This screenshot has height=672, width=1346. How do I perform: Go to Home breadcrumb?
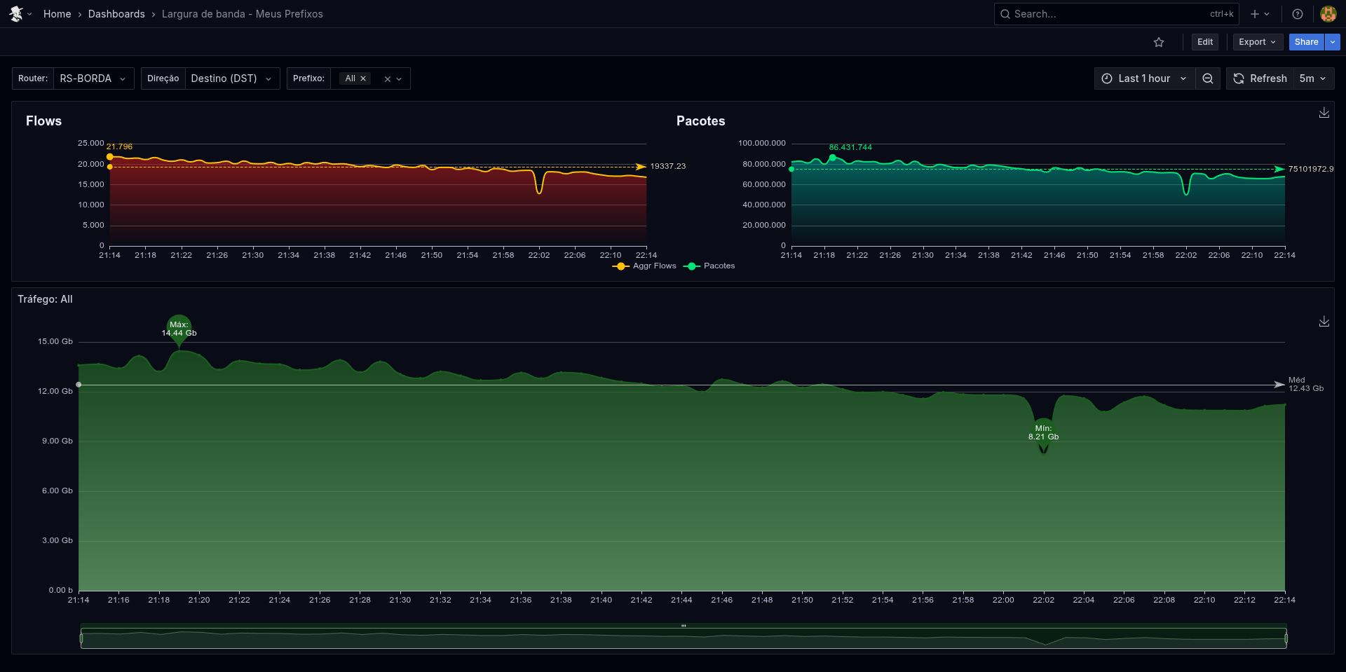57,14
